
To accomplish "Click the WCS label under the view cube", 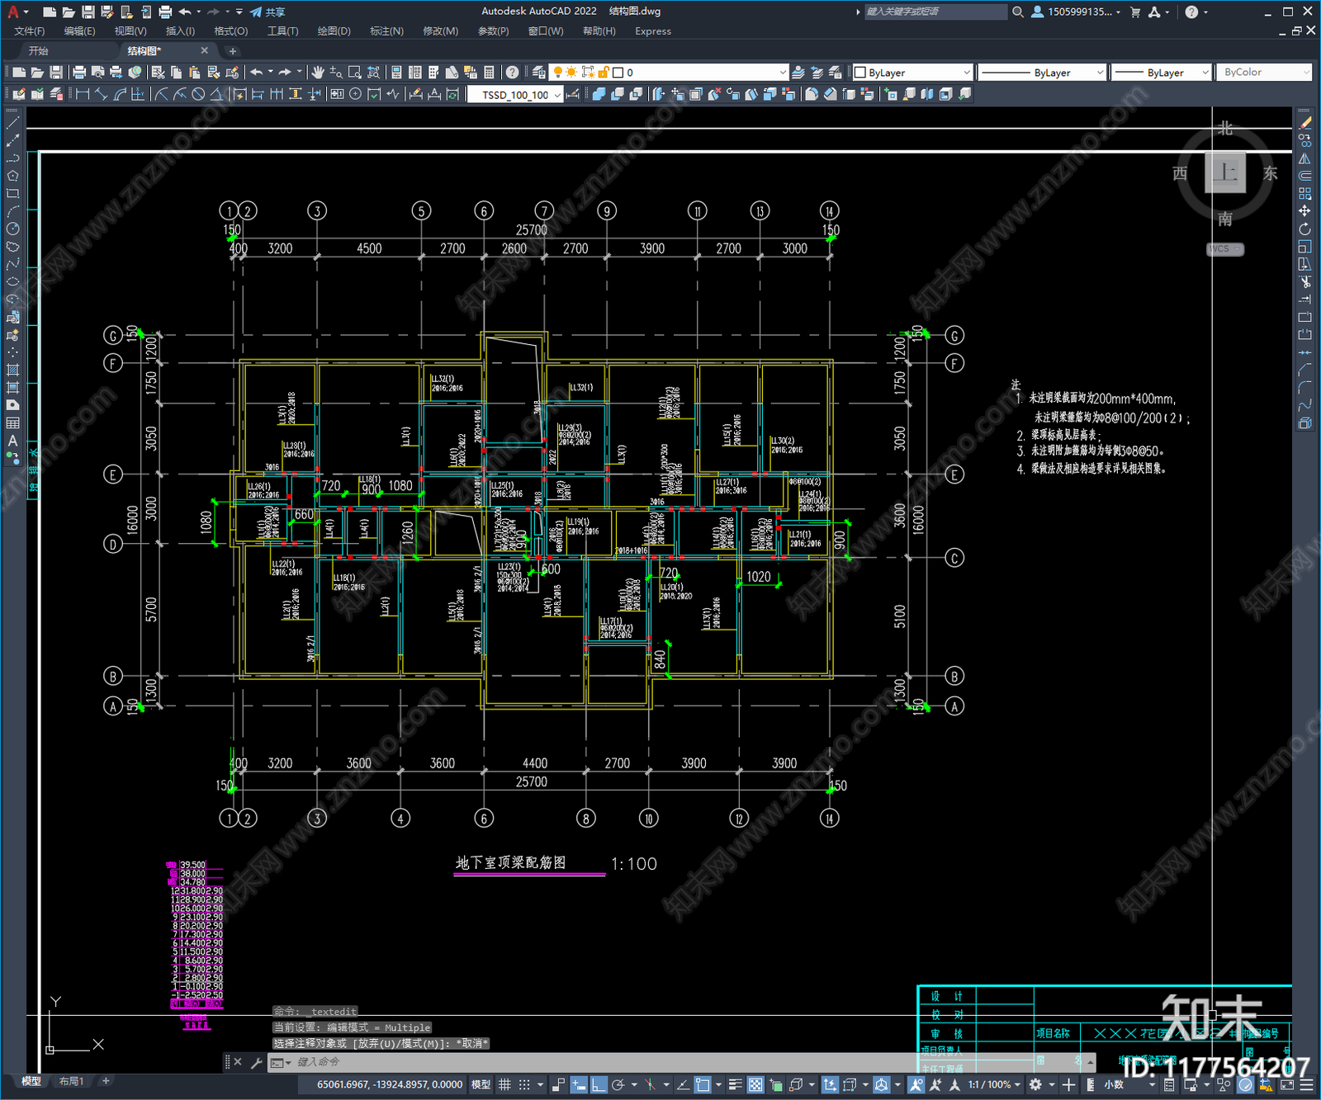I will (x=1225, y=248).
